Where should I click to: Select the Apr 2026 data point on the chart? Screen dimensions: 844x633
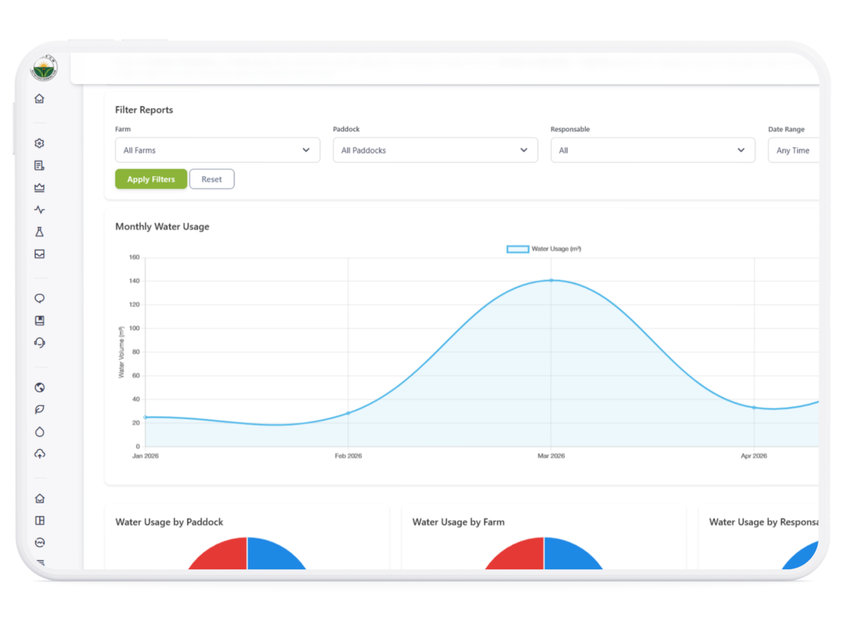[x=754, y=408]
